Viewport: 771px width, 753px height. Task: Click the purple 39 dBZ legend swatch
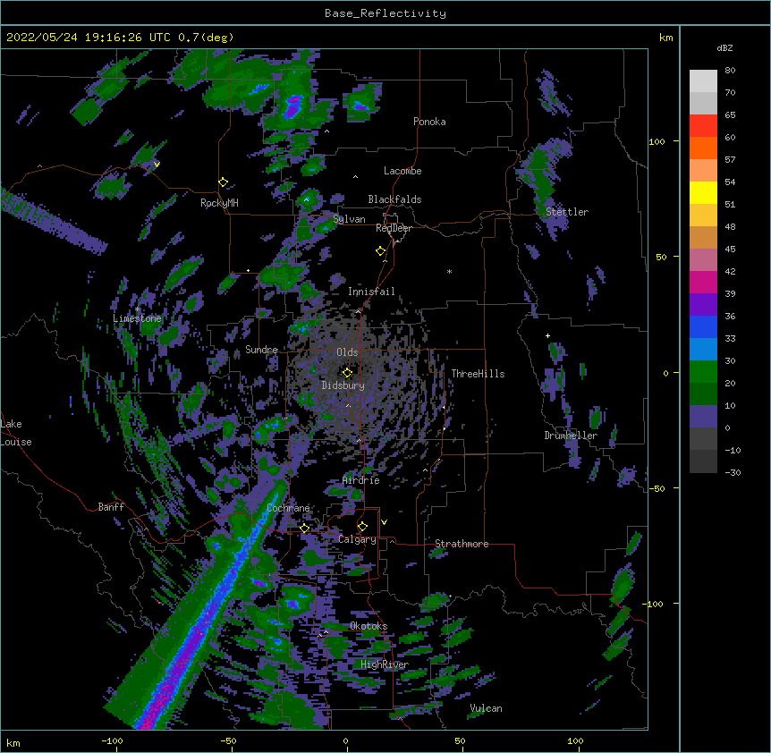pos(703,304)
